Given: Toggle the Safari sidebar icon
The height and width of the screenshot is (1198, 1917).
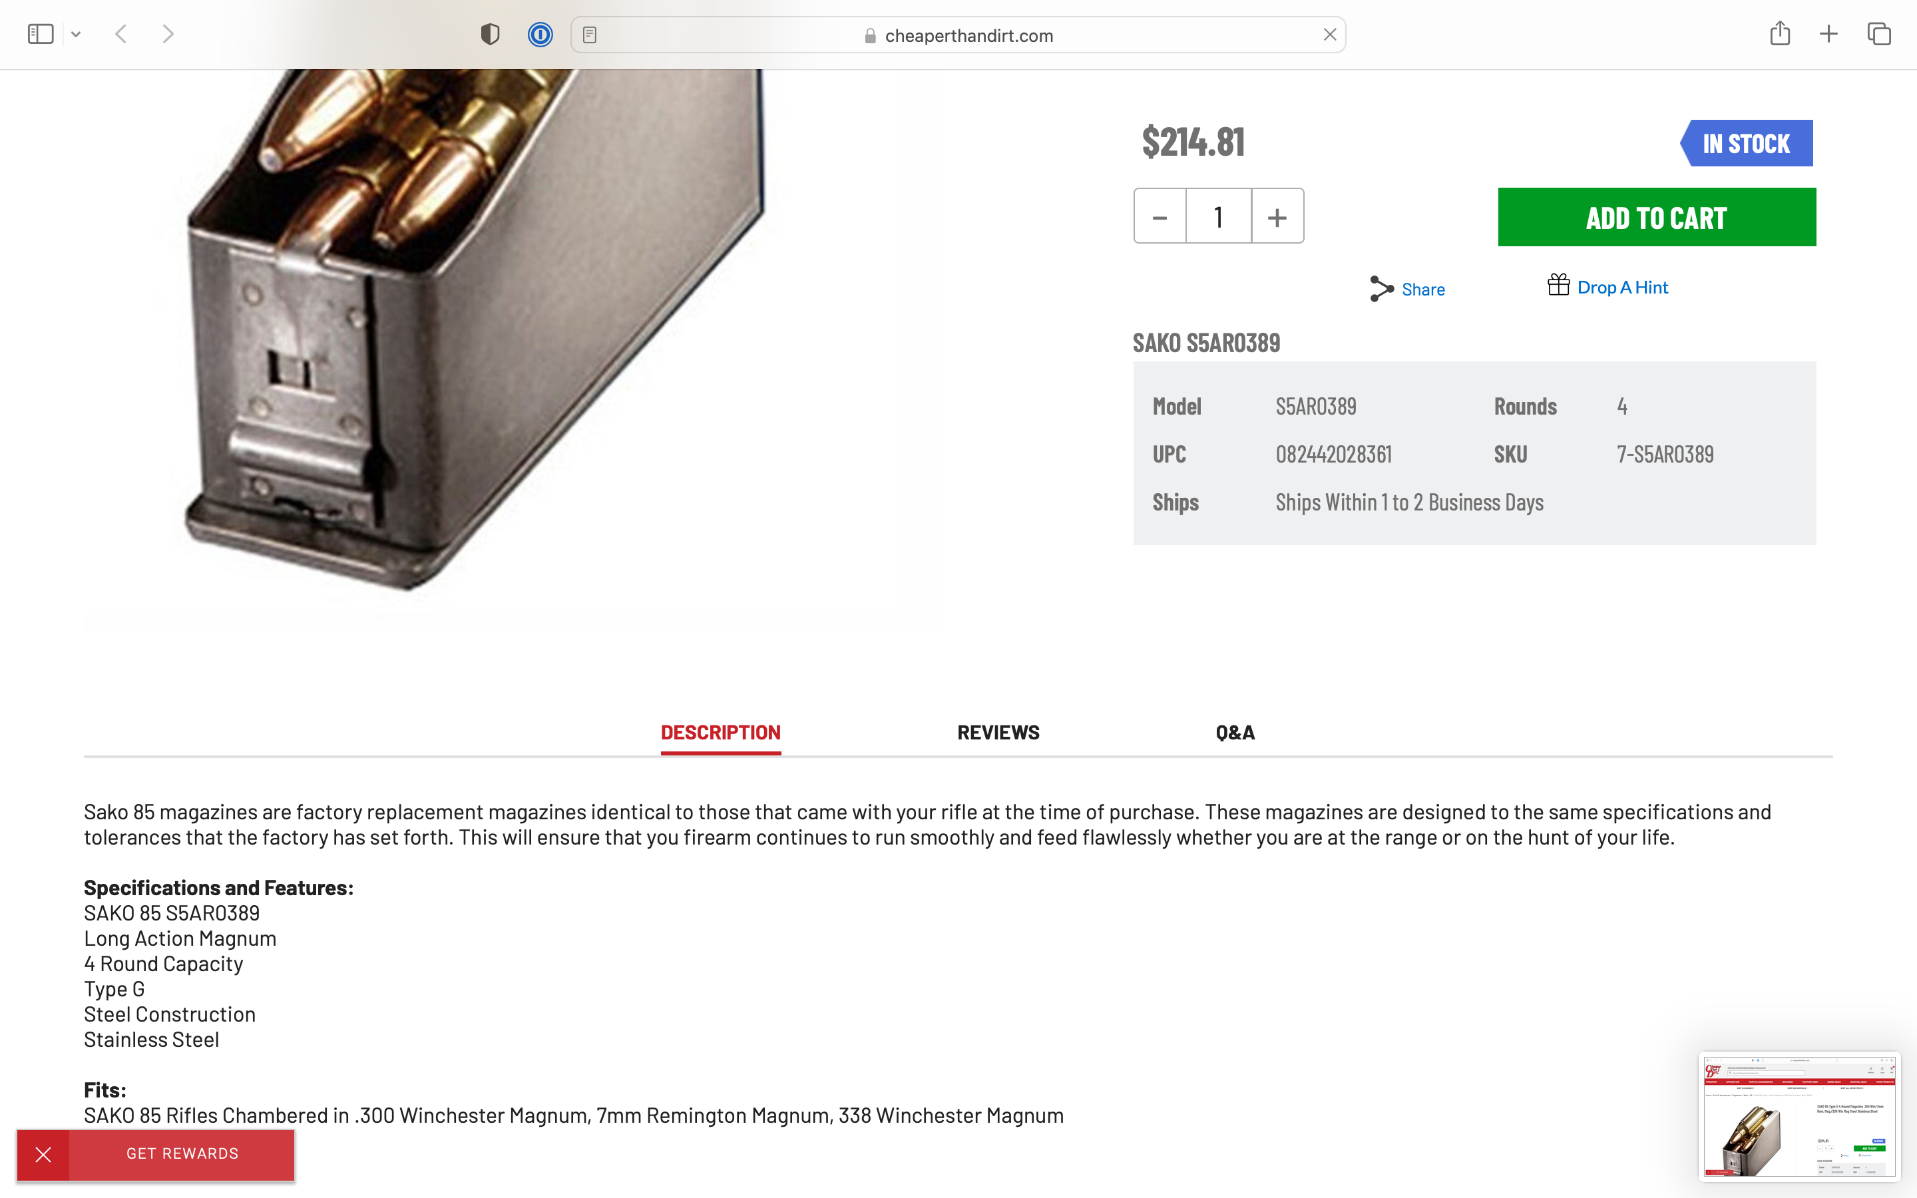Looking at the screenshot, I should pos(41,34).
